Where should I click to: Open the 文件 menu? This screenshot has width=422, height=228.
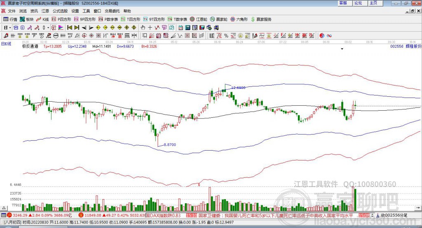12,11
